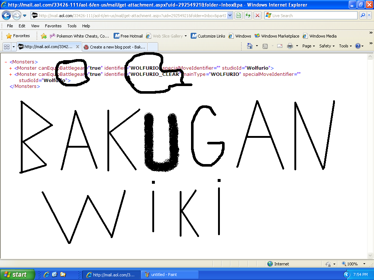Click the Print icon in command bar
374x280 pixels.
click(290, 46)
